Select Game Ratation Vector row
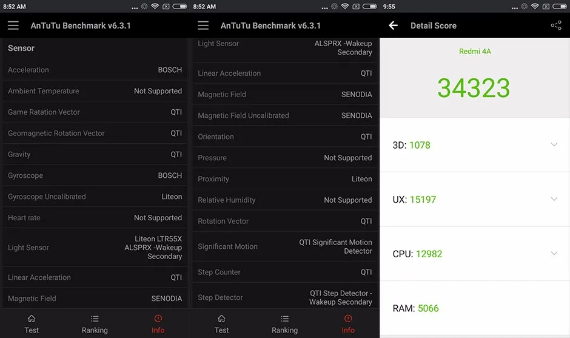 coord(95,112)
